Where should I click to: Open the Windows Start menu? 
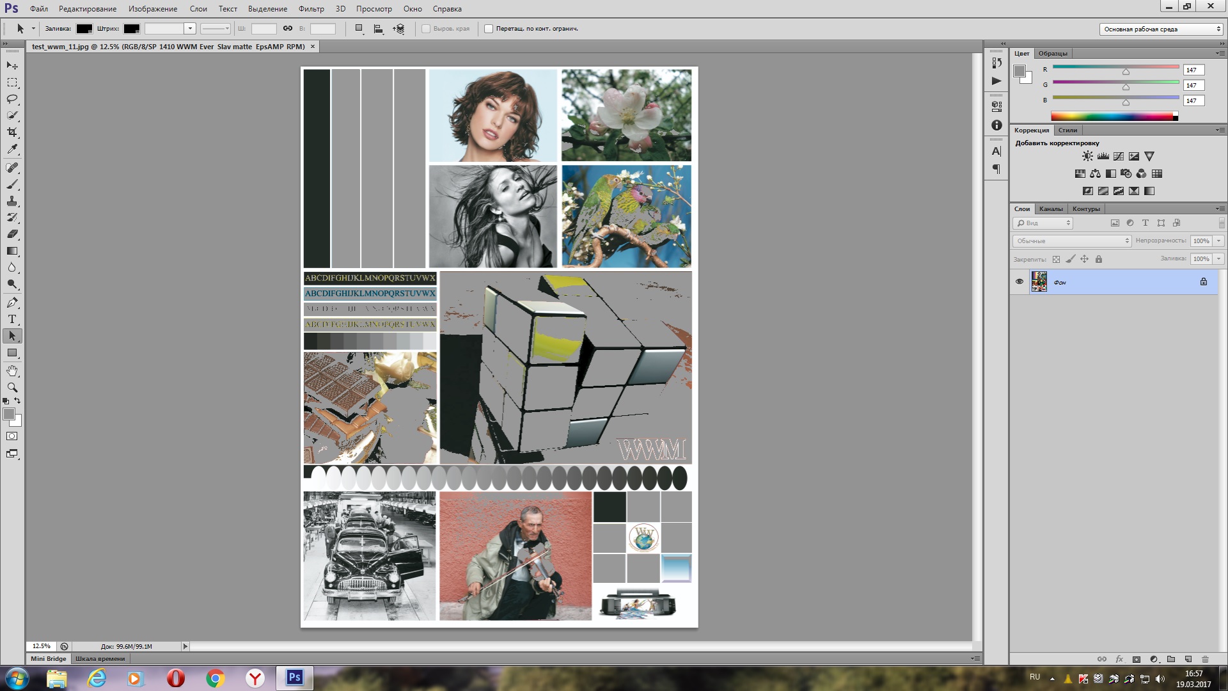(x=17, y=678)
